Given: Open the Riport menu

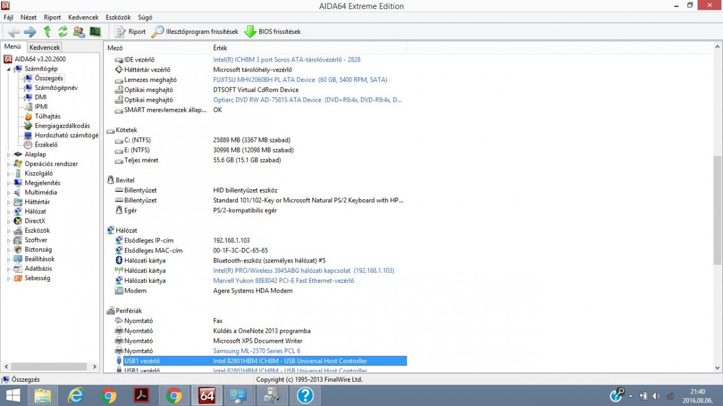Looking at the screenshot, I should (53, 18).
